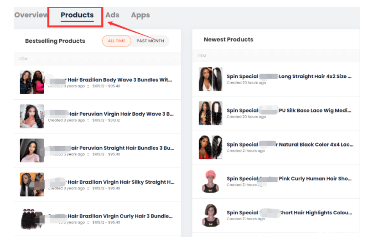Open Peruvian Straight Hair Bundles product link
This screenshot has width=378, height=237.
[x=121, y=148]
